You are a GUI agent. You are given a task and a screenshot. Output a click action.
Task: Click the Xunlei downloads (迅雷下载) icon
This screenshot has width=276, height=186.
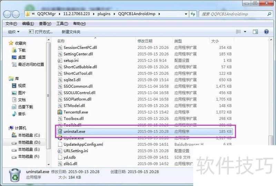(14, 107)
